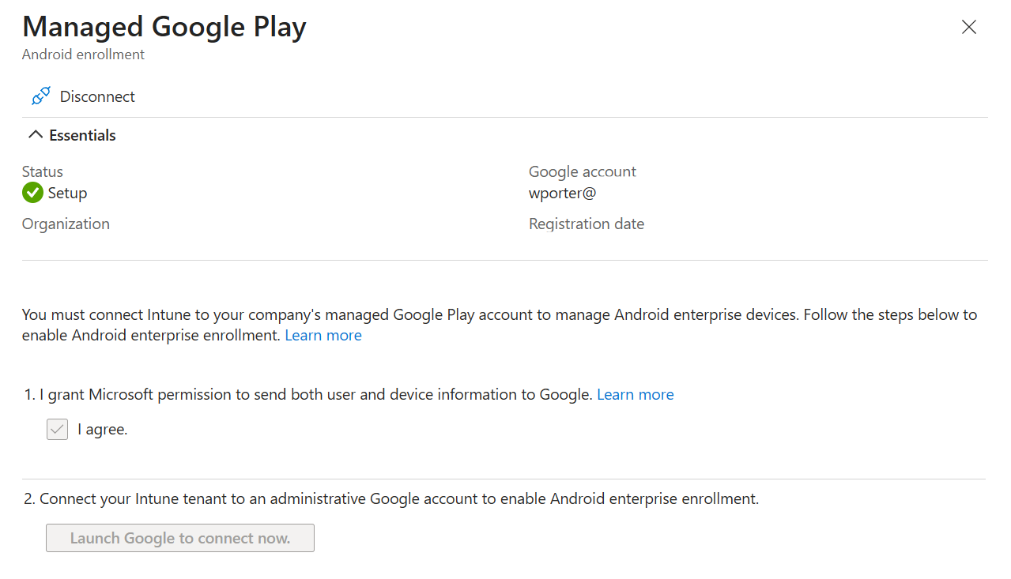Click the Disconnect plug icon
This screenshot has width=1011, height=579.
[40, 96]
